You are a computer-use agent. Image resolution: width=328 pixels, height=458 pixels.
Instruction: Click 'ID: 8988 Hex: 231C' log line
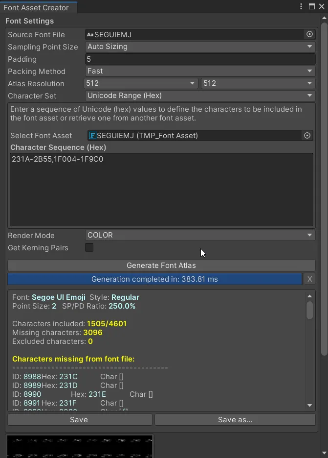pos(68,377)
